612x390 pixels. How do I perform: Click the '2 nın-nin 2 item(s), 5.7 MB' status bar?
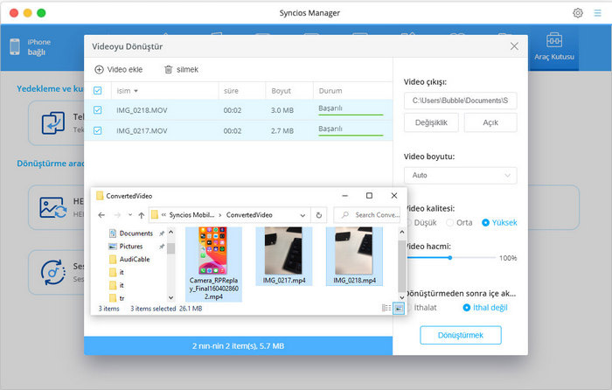click(x=238, y=346)
